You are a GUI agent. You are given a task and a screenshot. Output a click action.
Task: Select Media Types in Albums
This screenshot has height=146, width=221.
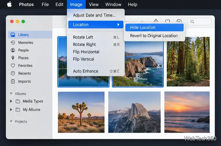click(33, 101)
